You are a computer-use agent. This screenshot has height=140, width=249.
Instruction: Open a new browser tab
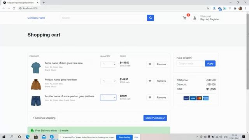pos(44,3)
